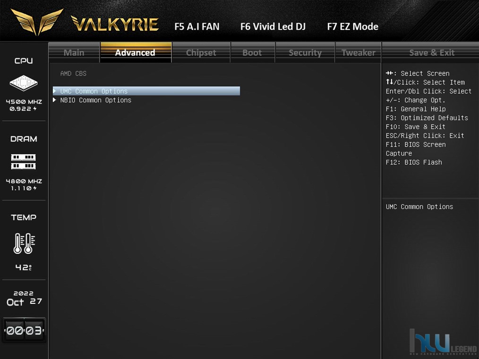The height and width of the screenshot is (359, 479).
Task: Click the Select Screen arrows hint
Action: 417,74
